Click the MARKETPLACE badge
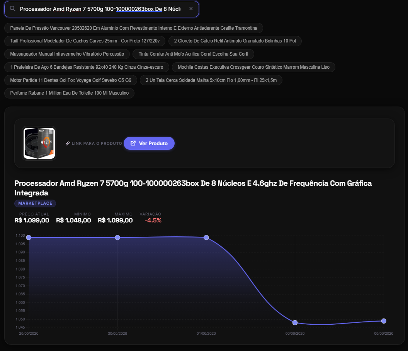408x351 pixels. click(35, 203)
